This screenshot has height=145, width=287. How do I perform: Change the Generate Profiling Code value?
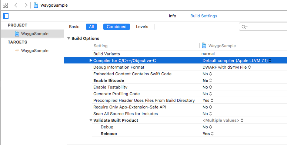coord(207,94)
